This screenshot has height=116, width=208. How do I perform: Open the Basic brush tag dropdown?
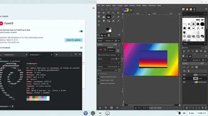tap(194, 44)
